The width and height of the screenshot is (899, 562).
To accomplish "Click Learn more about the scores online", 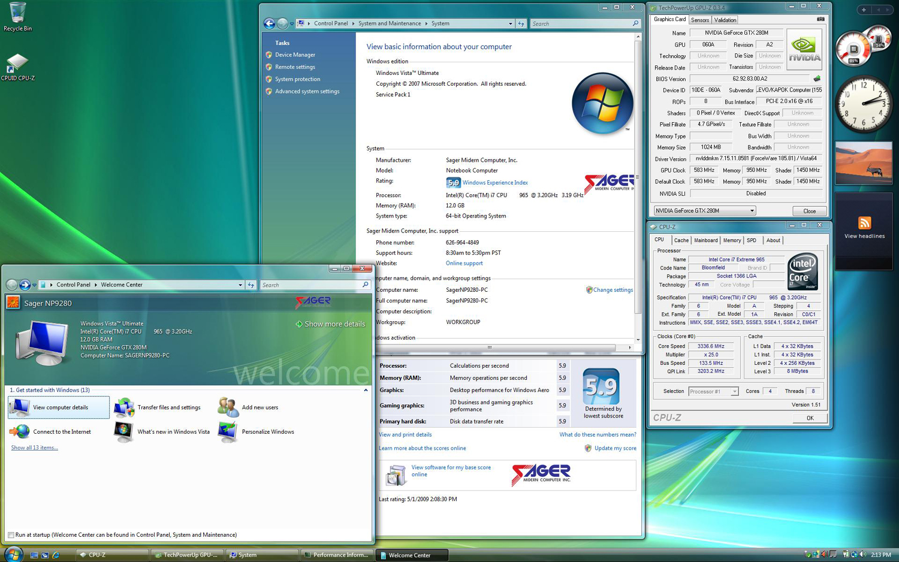I will coord(422,448).
